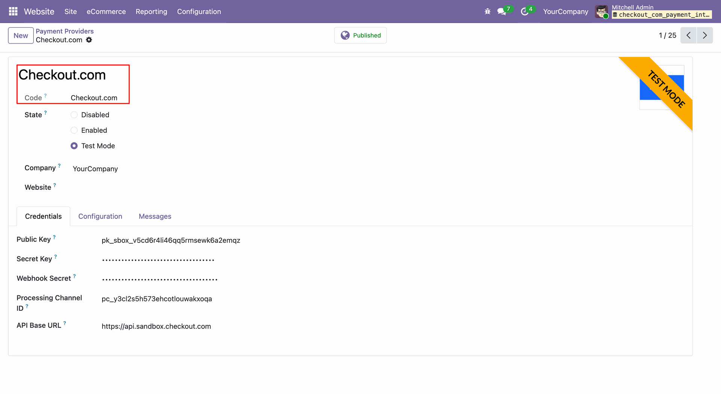
Task: Click the Code value Checkout.com
Action: [94, 98]
